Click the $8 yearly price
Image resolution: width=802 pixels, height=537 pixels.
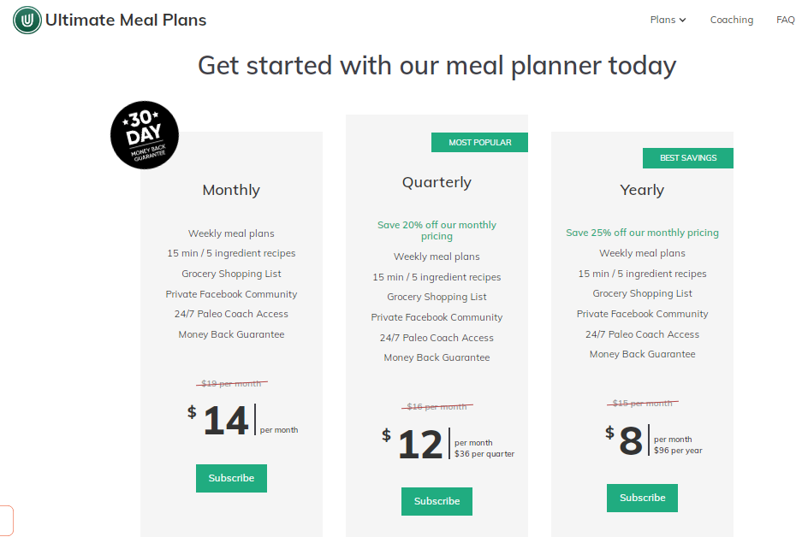(630, 441)
